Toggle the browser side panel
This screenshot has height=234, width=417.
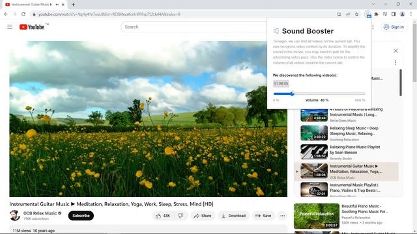tap(394, 14)
